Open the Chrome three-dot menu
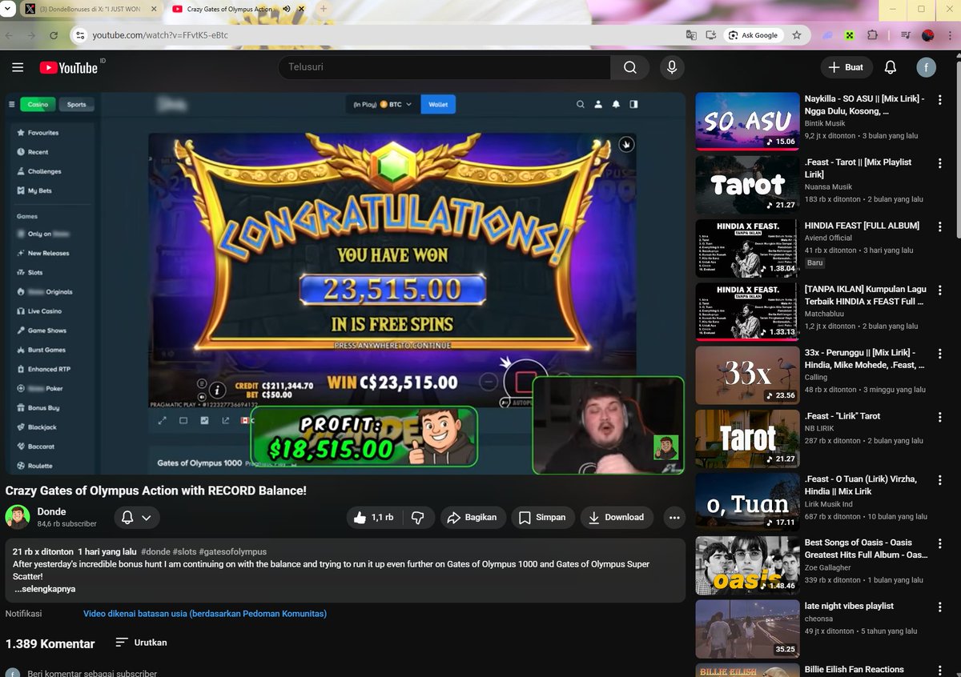Viewport: 961px width, 677px height. coord(951,35)
